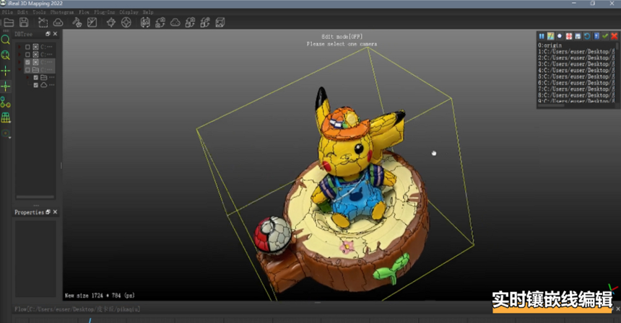The width and height of the screenshot is (621, 323).
Task: Open the Plug-Ins menu
Action: 104,12
